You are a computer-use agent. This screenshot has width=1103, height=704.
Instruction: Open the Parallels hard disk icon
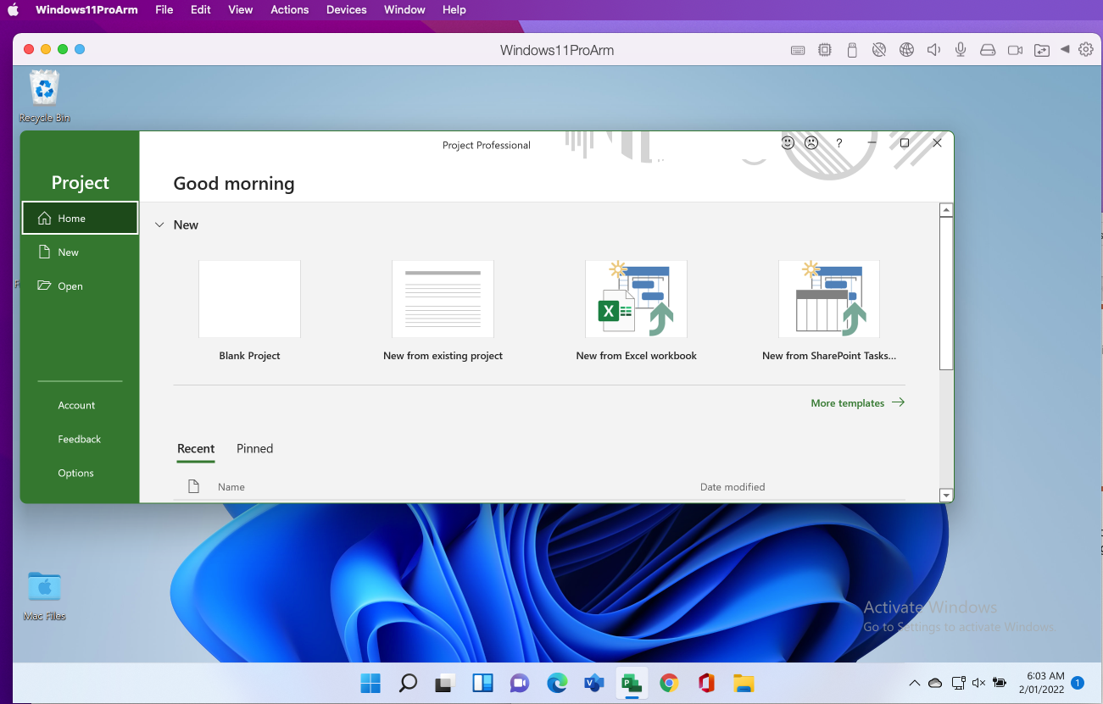pos(988,50)
